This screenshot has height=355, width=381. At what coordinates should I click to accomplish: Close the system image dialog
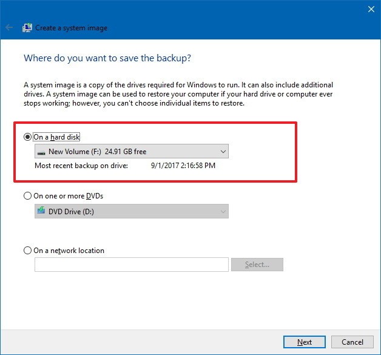(x=371, y=9)
